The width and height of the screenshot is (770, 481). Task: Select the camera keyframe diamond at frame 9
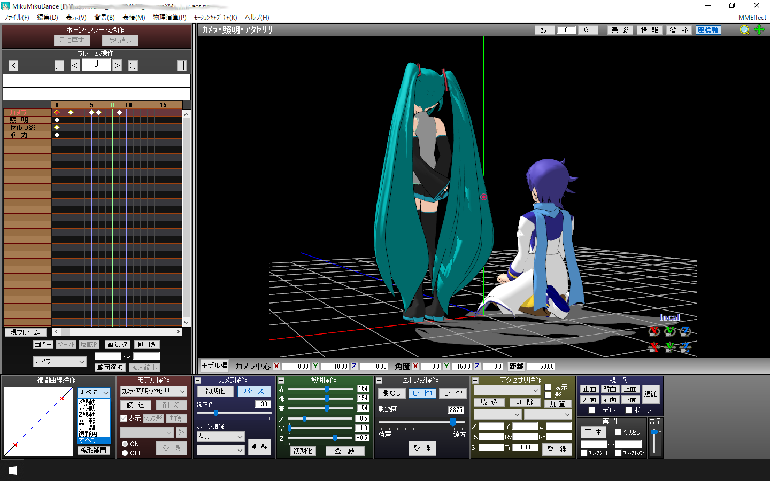(x=119, y=112)
